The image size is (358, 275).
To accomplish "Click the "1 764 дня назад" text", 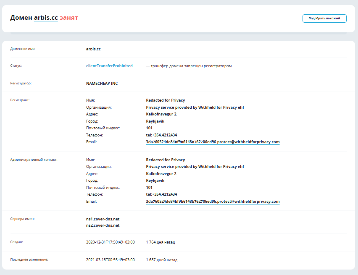I will click(x=161, y=242).
